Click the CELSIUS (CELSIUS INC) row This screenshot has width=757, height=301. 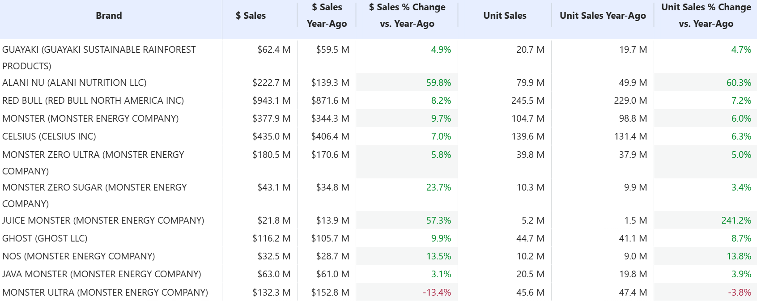49,136
